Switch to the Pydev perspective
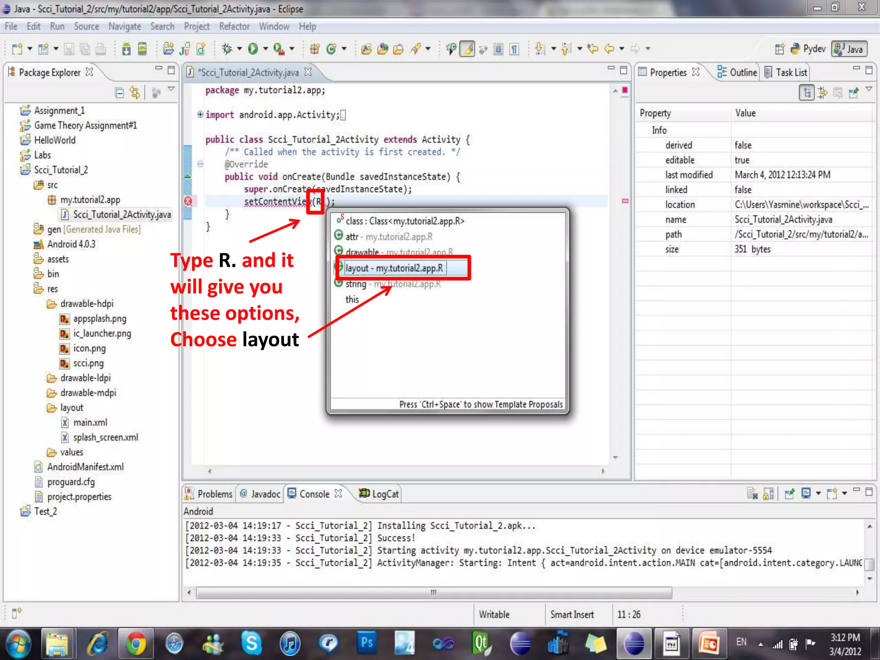880x660 pixels. [809, 49]
